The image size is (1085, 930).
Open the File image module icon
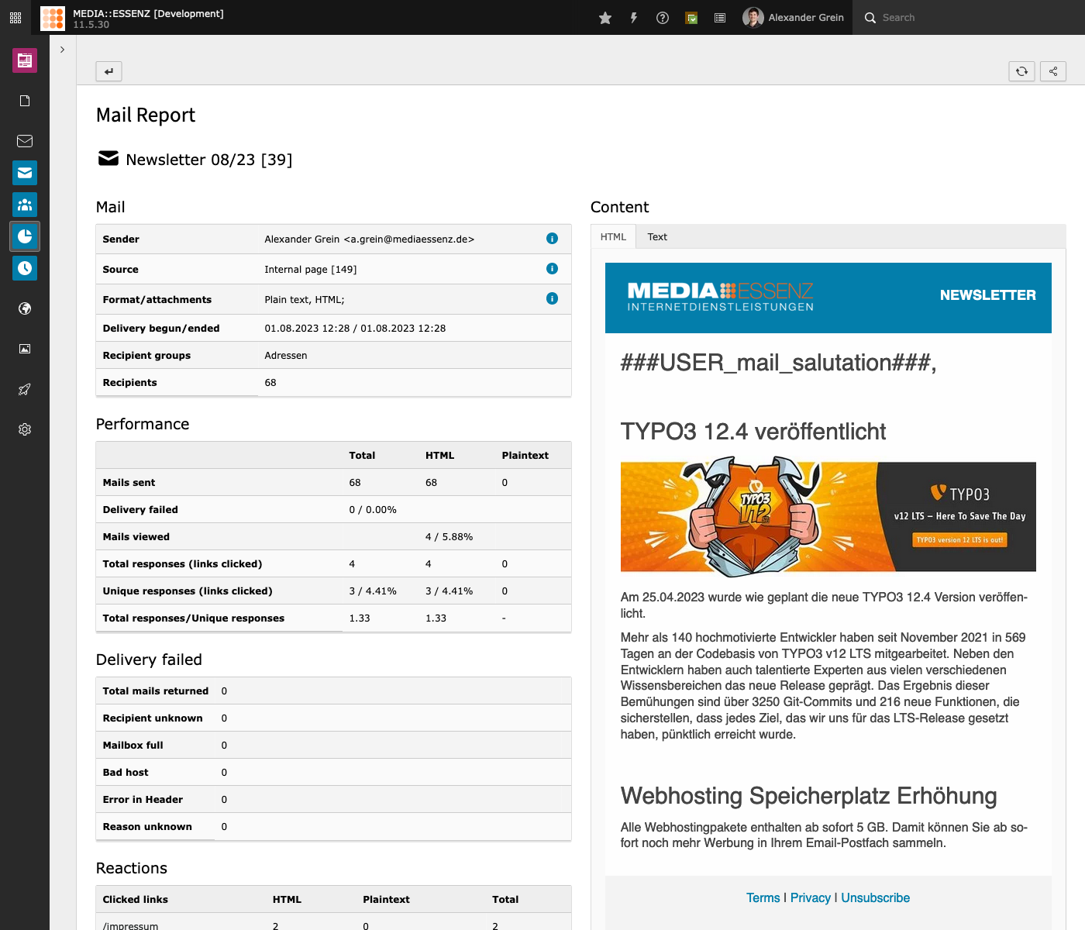click(x=25, y=349)
